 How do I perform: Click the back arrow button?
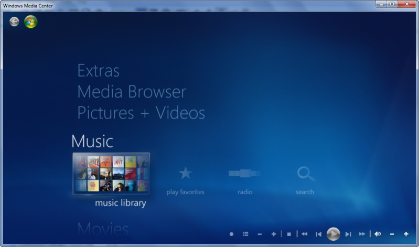tap(14, 22)
